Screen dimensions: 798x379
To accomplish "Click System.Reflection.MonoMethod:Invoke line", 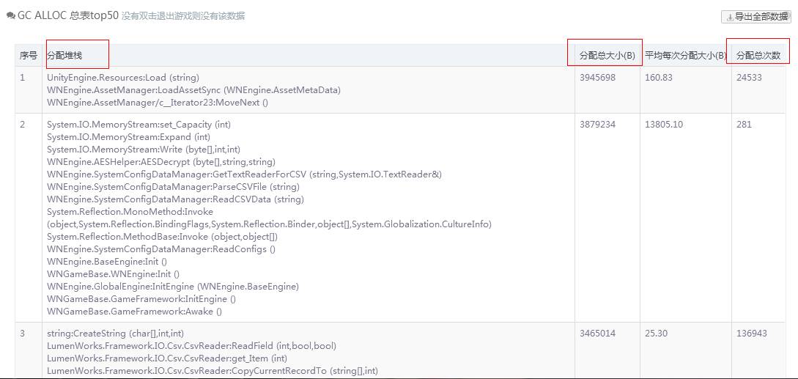I will tap(130, 211).
